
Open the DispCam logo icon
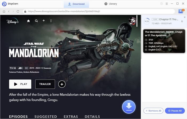tap(4, 4)
